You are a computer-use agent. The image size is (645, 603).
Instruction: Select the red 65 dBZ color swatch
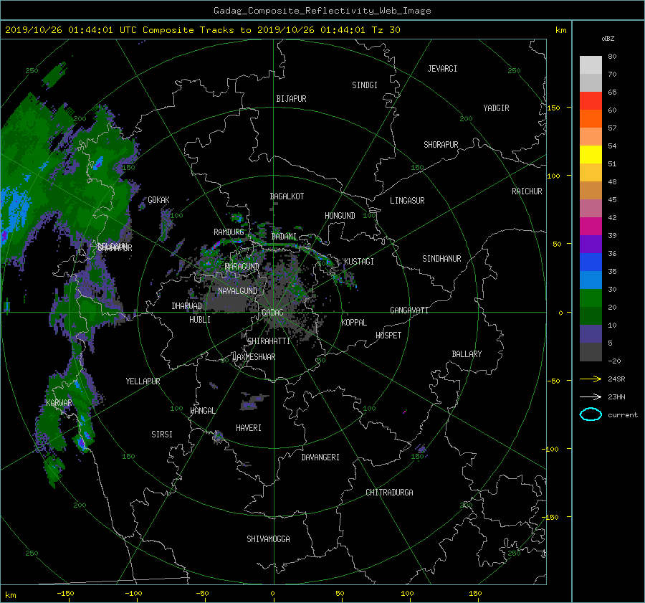click(591, 100)
